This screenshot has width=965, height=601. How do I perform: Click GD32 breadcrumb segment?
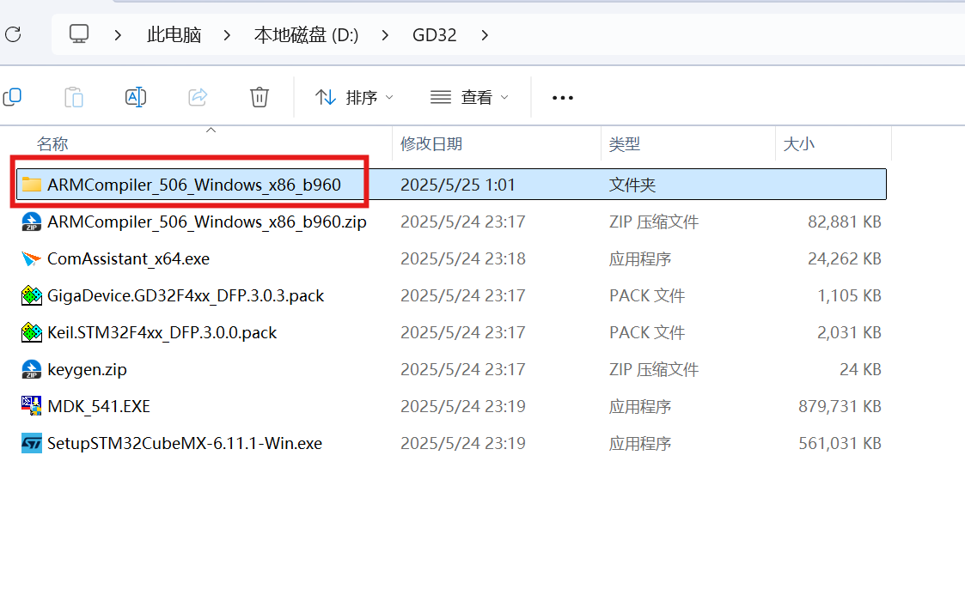[435, 35]
